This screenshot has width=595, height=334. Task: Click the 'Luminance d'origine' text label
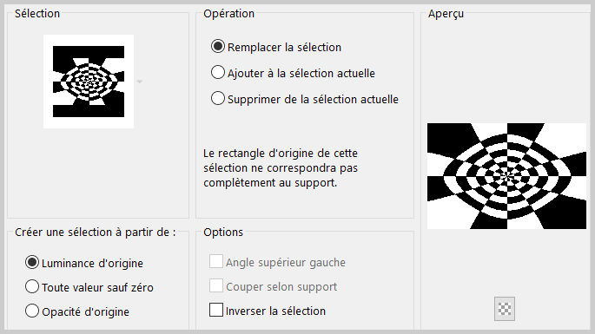point(92,264)
